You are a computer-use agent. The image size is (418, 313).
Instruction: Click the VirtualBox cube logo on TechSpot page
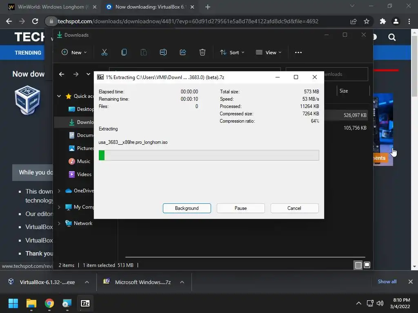27,100
